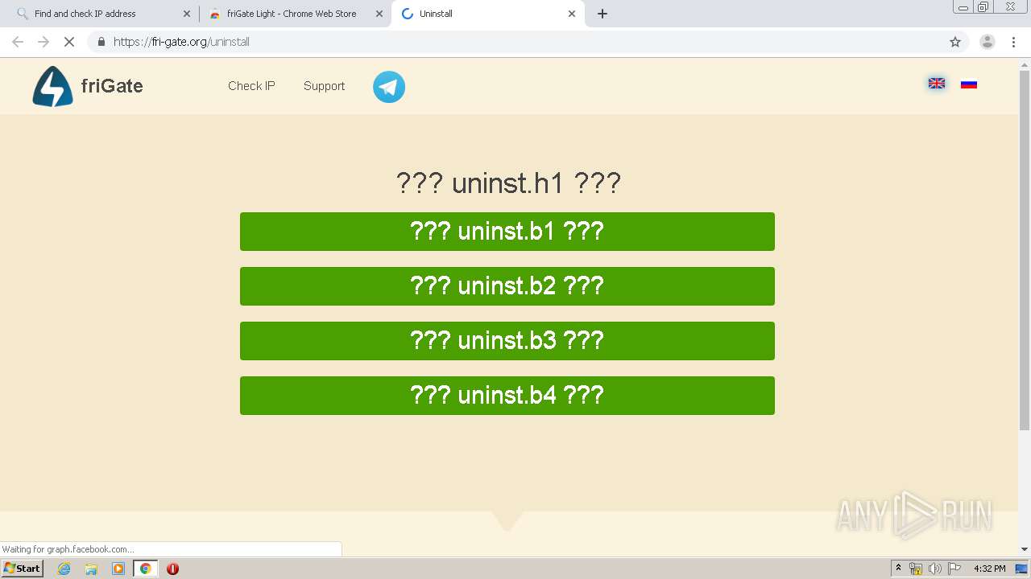Open Chrome three-dot menu
The height and width of the screenshot is (579, 1031).
[x=1013, y=42]
